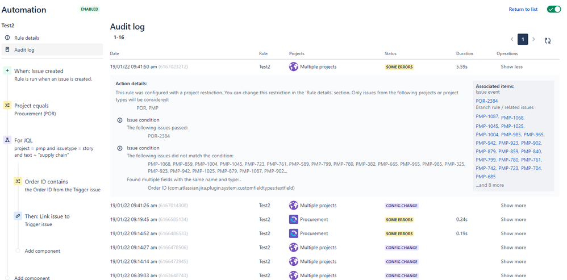Viewport: 567px width, 280px height.
Task: Click Multiple projects globe icon, 09:41:50 row
Action: point(294,67)
